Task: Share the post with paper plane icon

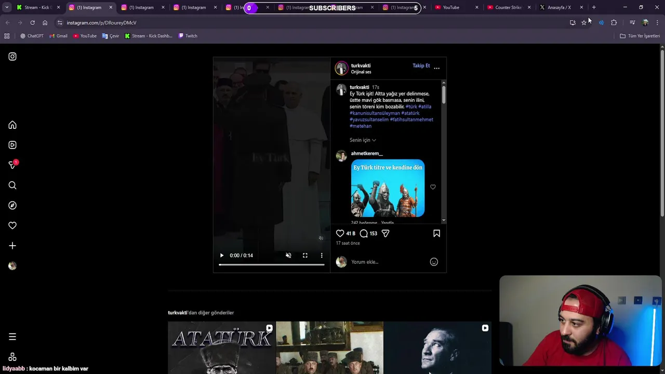Action: click(385, 234)
